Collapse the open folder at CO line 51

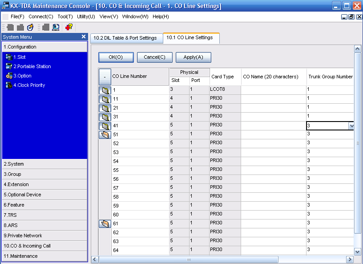pyautogui.click(x=105, y=134)
